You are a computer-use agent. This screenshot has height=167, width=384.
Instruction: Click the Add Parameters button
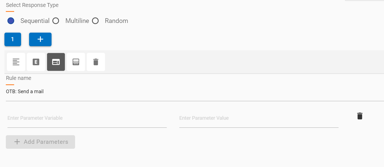(x=40, y=142)
